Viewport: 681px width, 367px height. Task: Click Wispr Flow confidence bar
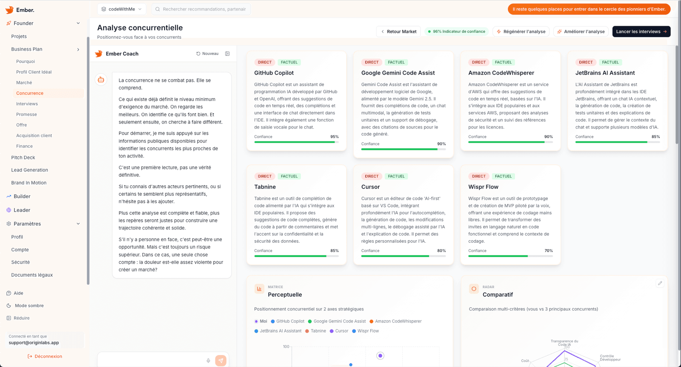pyautogui.click(x=510, y=256)
